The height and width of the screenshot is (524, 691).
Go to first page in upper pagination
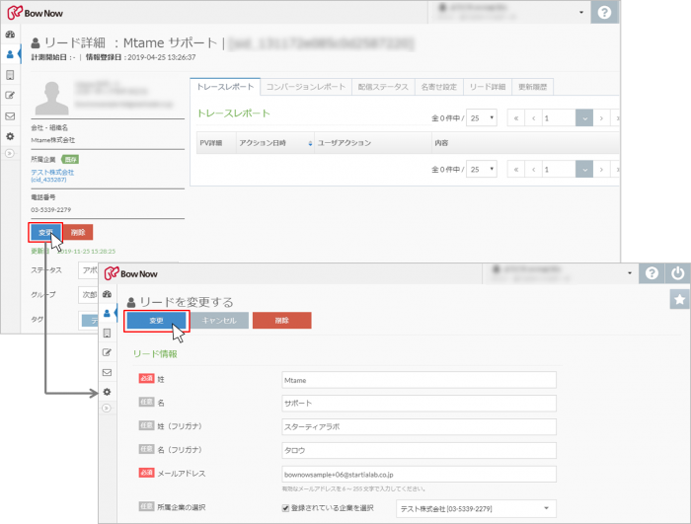point(516,117)
